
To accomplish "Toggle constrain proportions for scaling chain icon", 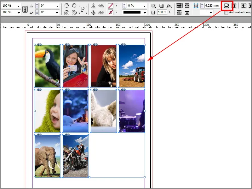I will pos(25,9).
